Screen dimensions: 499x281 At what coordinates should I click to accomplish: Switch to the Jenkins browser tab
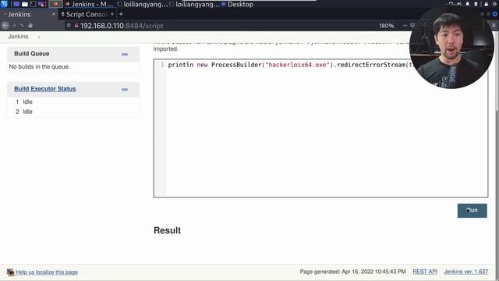tap(30, 14)
